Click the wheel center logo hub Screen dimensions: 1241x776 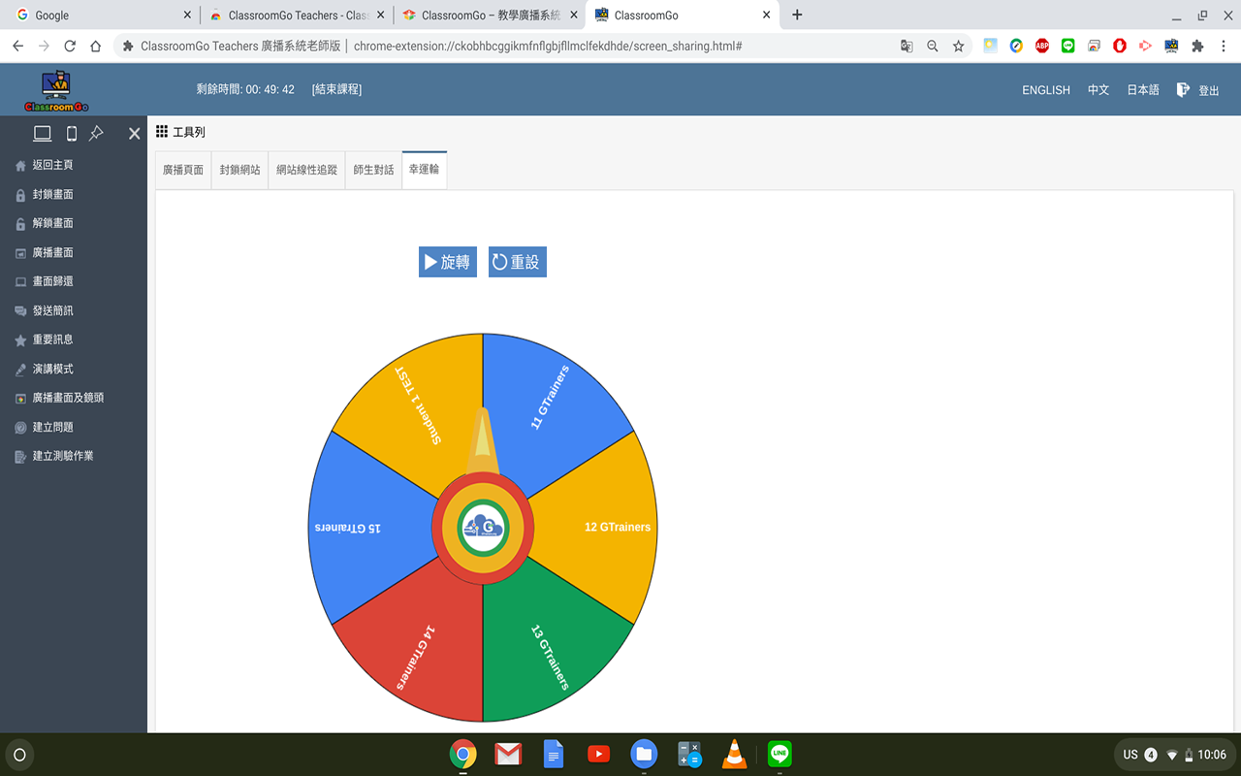(x=483, y=527)
